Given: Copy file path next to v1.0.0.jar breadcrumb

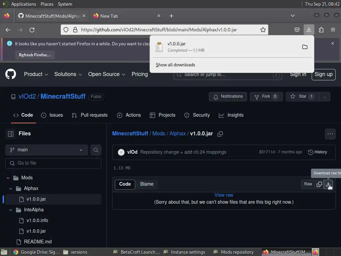Looking at the screenshot, I should [x=220, y=134].
